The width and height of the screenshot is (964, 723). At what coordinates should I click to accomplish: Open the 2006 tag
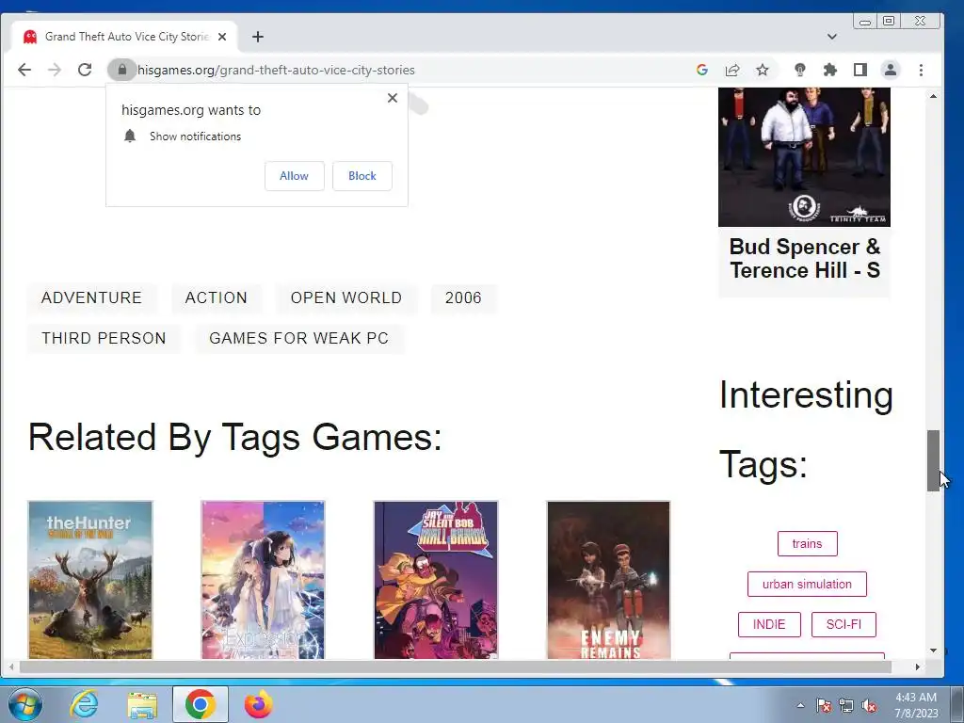click(463, 297)
